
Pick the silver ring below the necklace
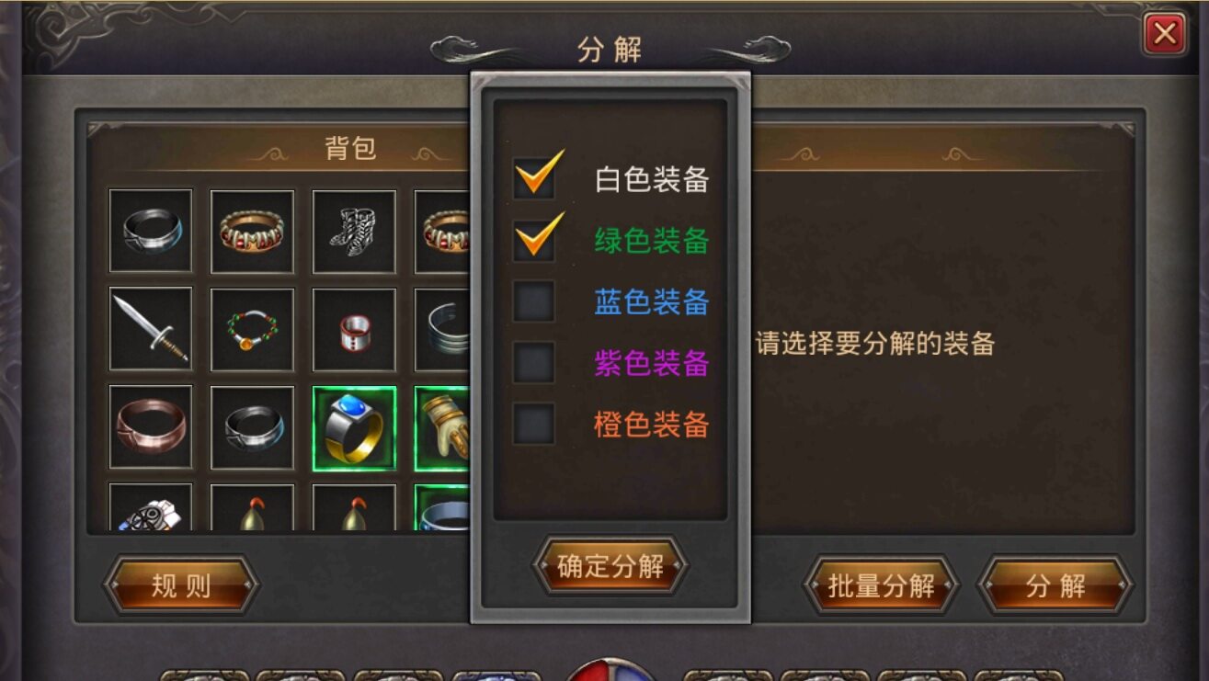point(252,428)
